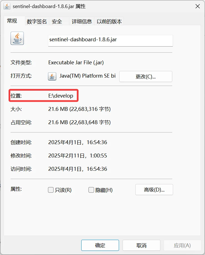Enable the 隐藏(H) checkbox
205x255 pixels.
coord(91,190)
